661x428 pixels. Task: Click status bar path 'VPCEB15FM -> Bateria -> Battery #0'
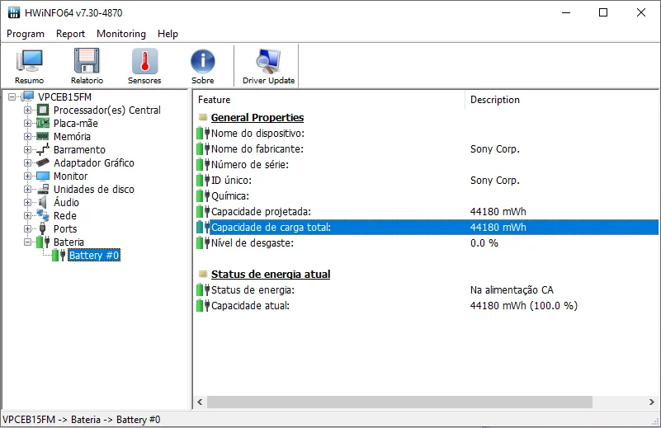pos(82,420)
